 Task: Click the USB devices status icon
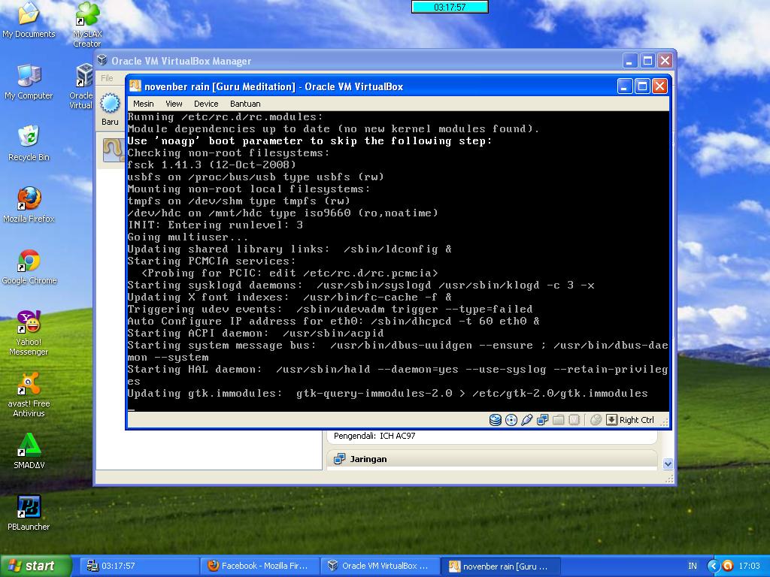point(527,420)
